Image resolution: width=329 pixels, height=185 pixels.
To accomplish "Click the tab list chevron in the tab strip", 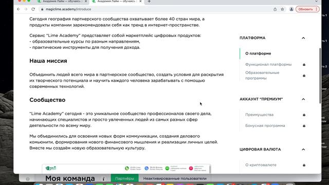I will (316, 1).
